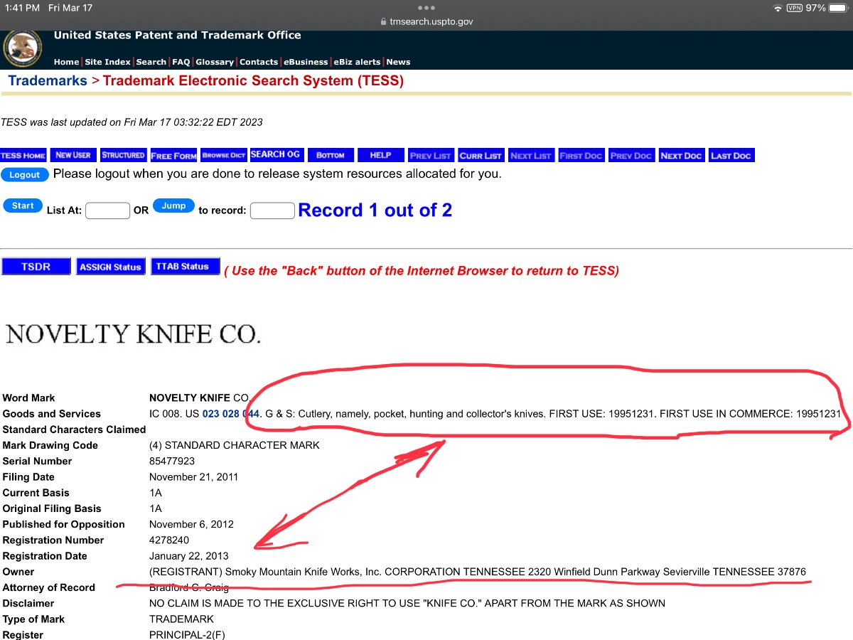Click the New User button
Viewport: 853px width, 640px height.
coord(73,155)
